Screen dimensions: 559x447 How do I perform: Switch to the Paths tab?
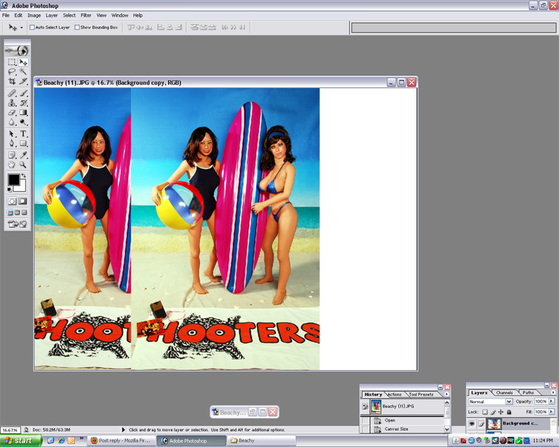point(529,393)
